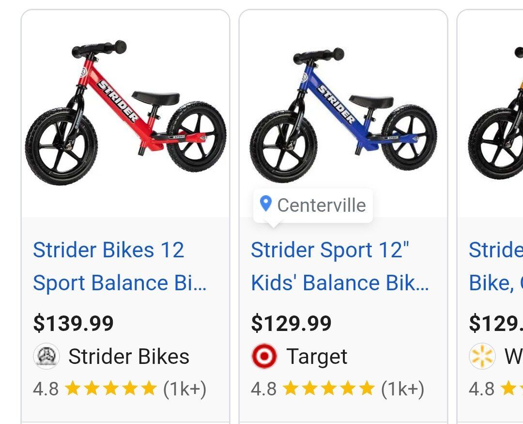
Task: Open the third product title link
Action: tap(495, 267)
